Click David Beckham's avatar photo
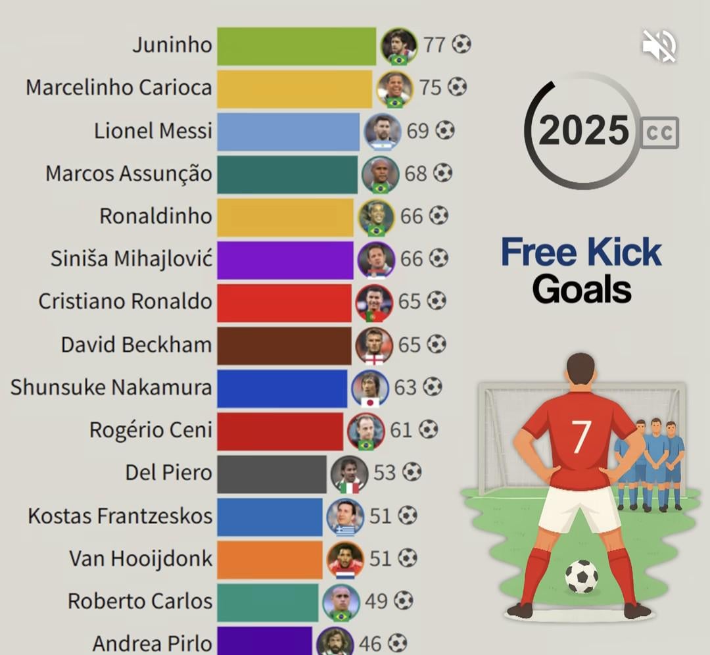Image resolution: width=710 pixels, height=655 pixels. 374,345
